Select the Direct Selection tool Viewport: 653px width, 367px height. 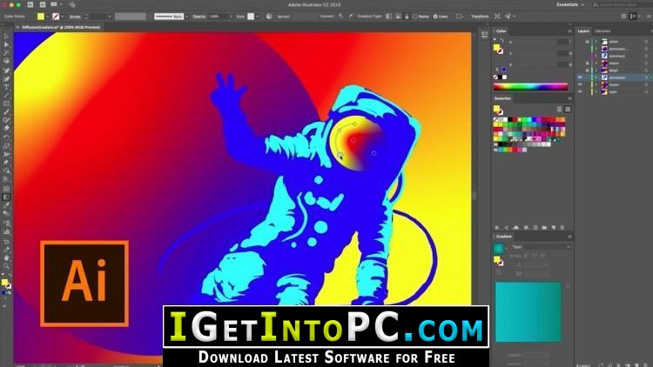(6, 44)
